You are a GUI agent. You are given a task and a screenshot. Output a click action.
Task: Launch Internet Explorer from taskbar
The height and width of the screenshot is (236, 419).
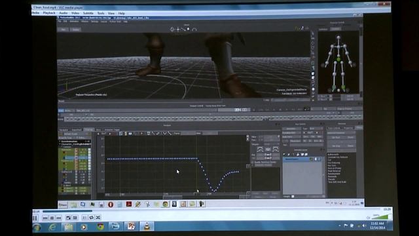tap(52, 227)
